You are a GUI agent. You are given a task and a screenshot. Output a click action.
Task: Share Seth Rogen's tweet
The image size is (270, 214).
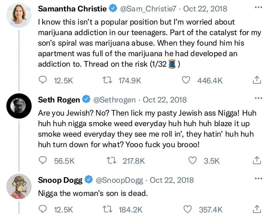pos(256,161)
